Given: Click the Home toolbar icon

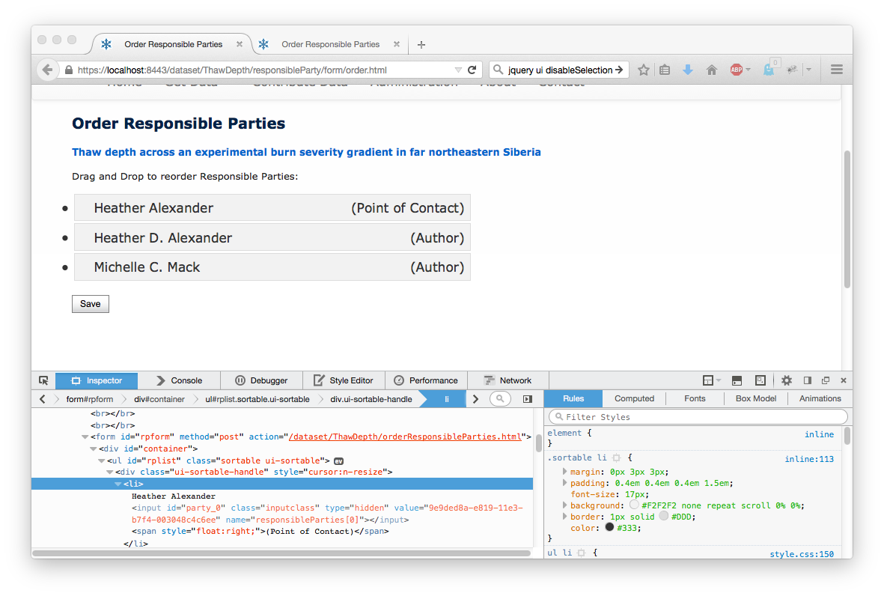Looking at the screenshot, I should pos(712,70).
